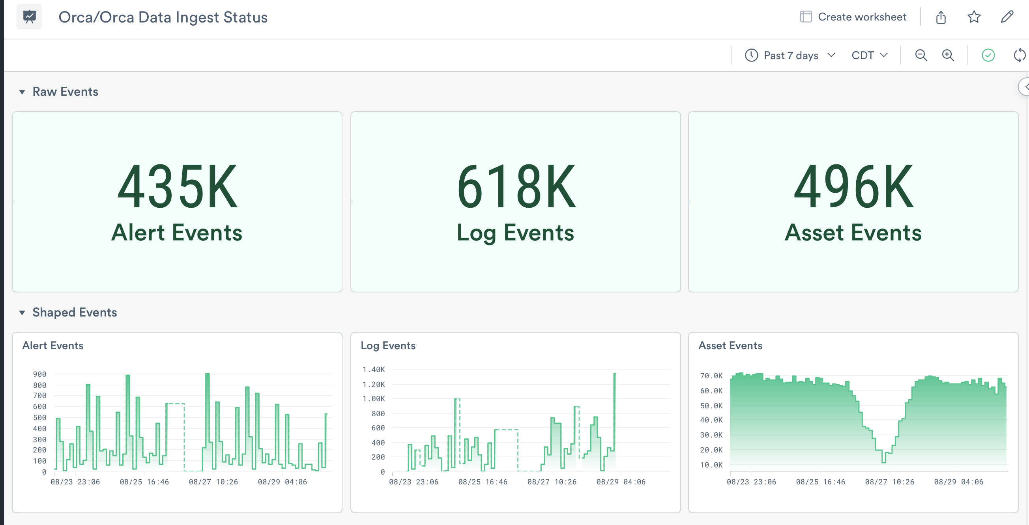Viewport: 1029px width, 525px height.
Task: Star this dashboard as favorite
Action: point(974,17)
